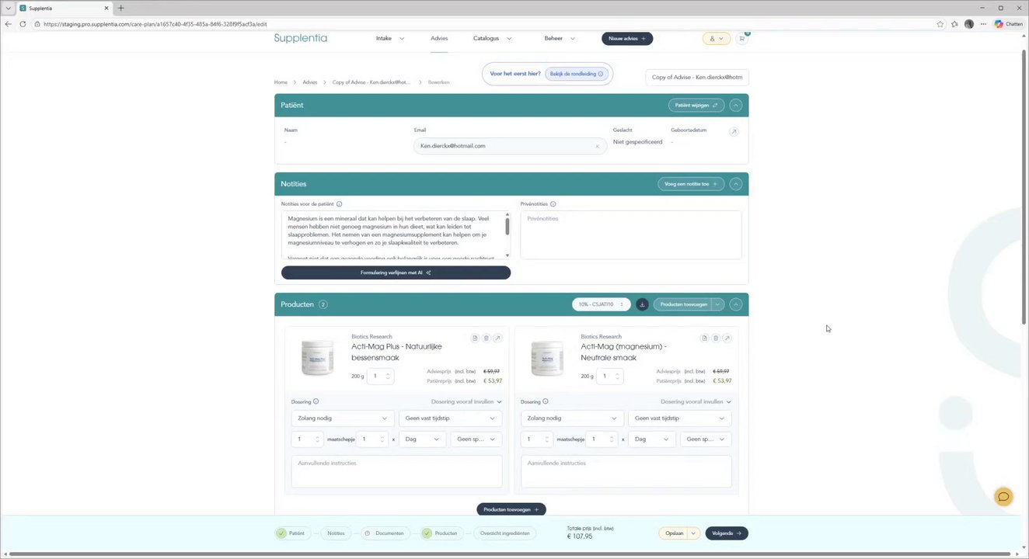Expand the Beheer menu

click(x=560, y=38)
